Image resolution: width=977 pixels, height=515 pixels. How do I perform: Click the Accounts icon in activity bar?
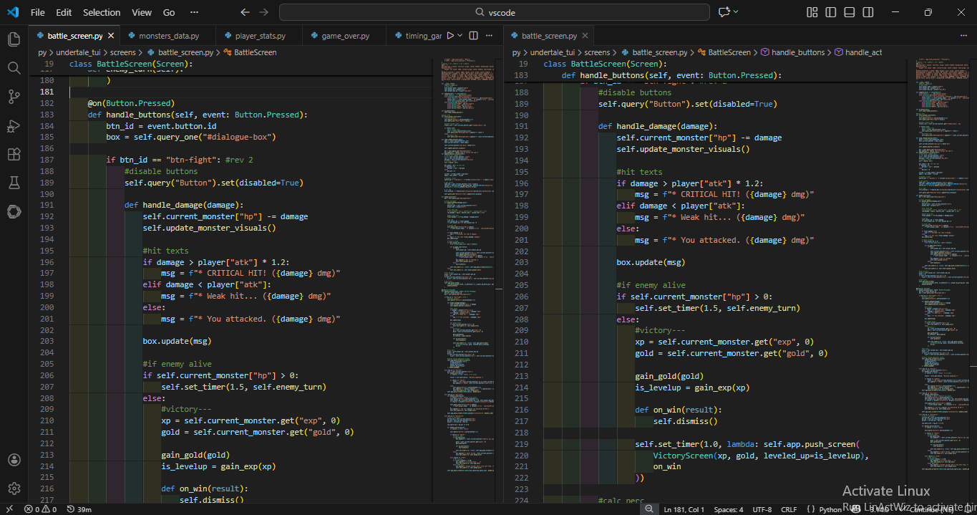[14, 460]
